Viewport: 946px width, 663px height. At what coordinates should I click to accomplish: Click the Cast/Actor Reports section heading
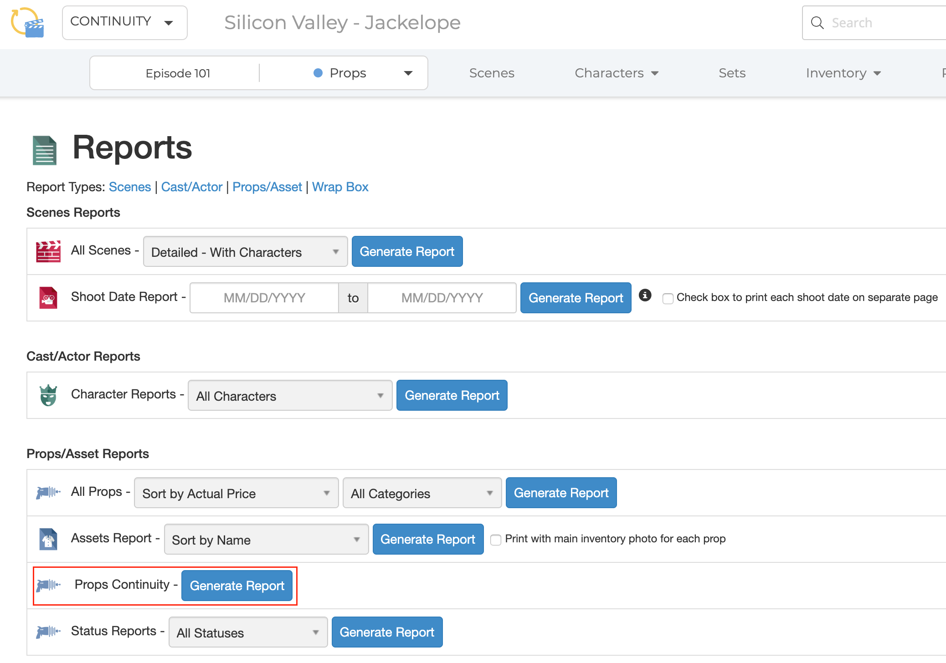point(83,356)
